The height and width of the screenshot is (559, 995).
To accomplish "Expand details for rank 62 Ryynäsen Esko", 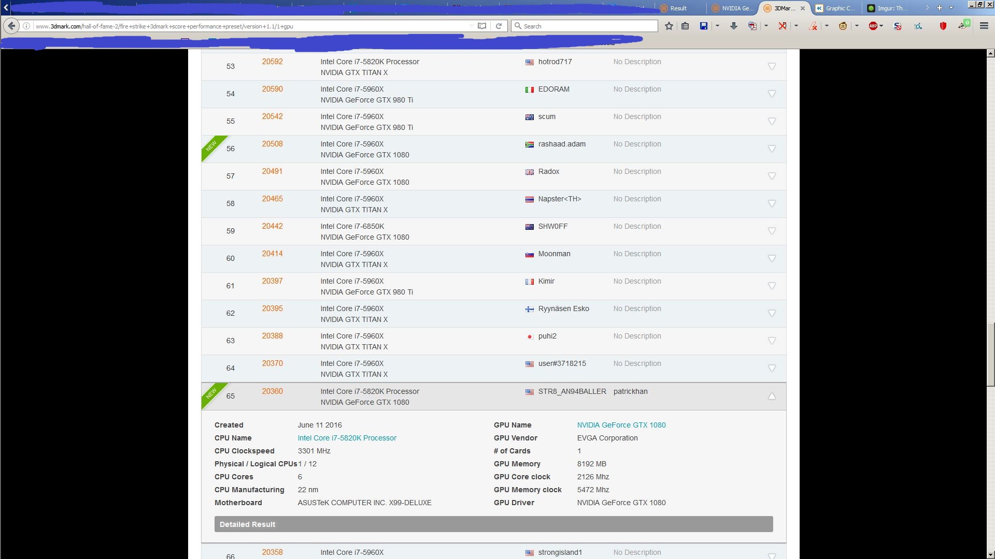I will coord(772,314).
